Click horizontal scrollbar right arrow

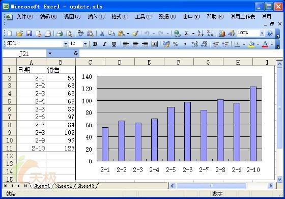(271, 186)
